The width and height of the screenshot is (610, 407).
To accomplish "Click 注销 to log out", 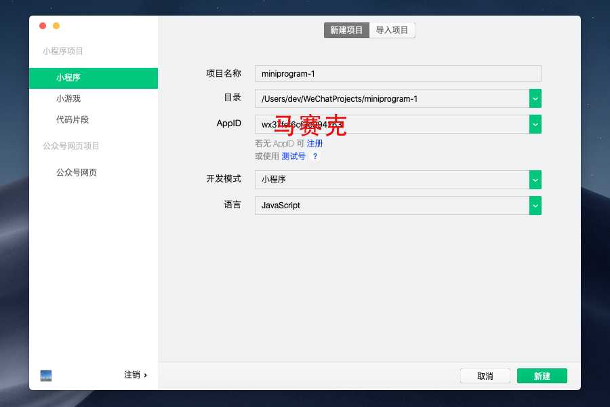I will coord(136,374).
